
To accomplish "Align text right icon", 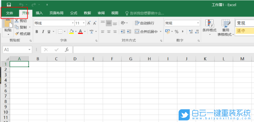I will pyautogui.click(x=115, y=32).
